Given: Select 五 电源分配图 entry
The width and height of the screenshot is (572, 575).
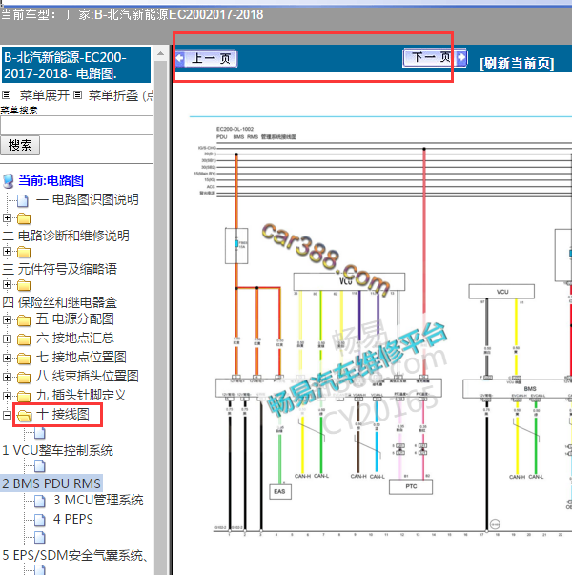Looking at the screenshot, I should 74,318.
